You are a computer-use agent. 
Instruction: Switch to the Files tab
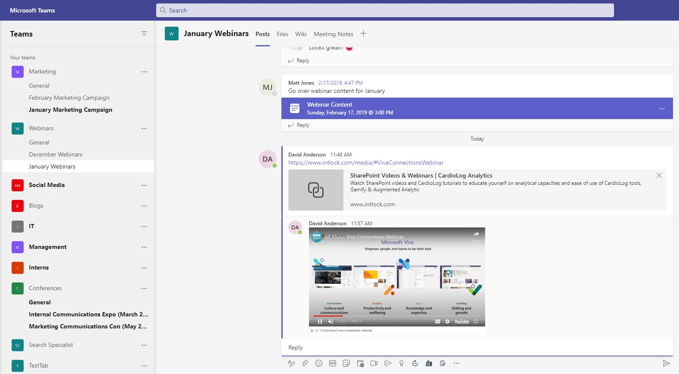282,34
